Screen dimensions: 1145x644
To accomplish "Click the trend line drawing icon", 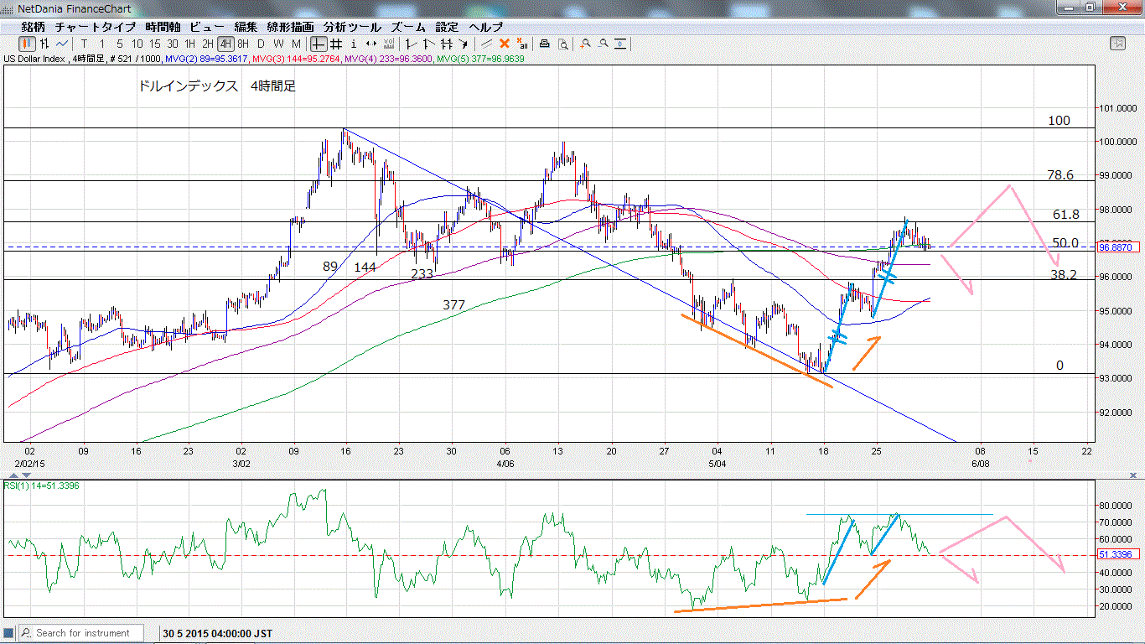I will coord(487,44).
